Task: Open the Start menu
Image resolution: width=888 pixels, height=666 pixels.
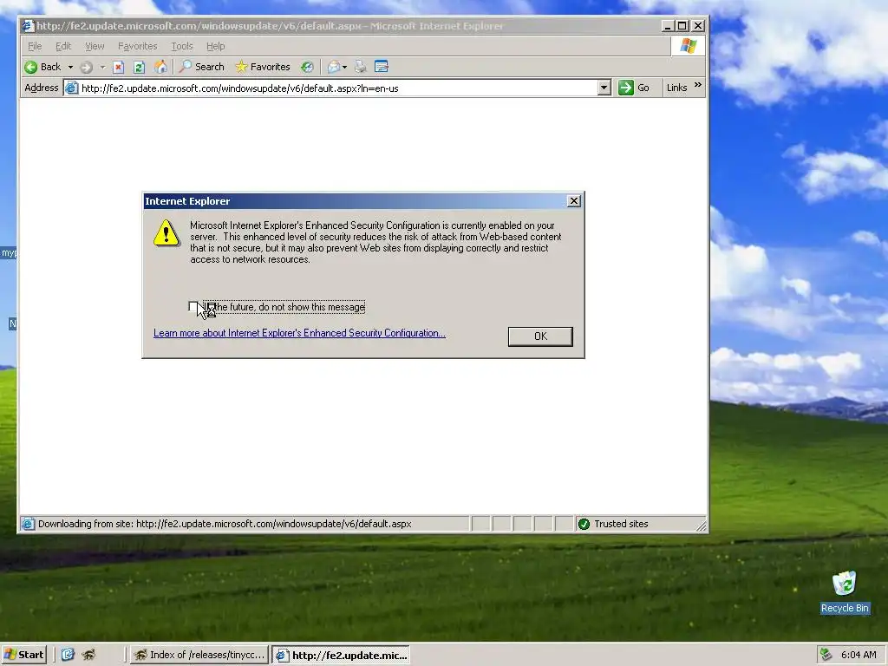Action: 23,656
